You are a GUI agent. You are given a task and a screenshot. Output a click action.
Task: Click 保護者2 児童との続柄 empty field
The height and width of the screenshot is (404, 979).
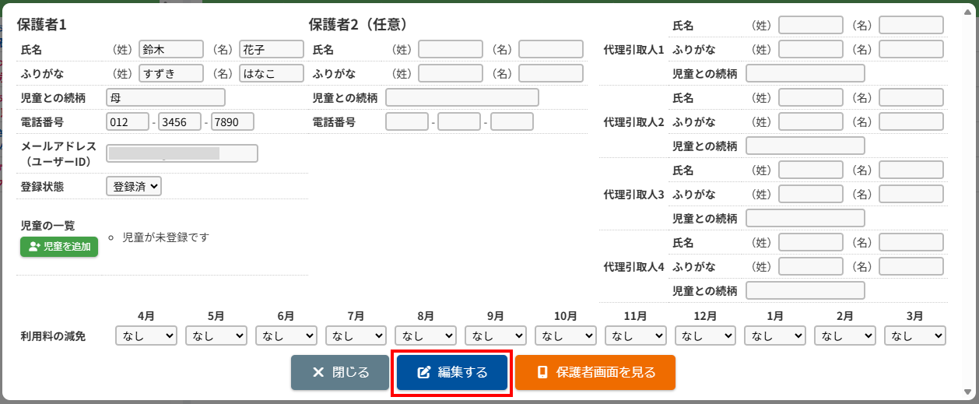pyautogui.click(x=462, y=97)
